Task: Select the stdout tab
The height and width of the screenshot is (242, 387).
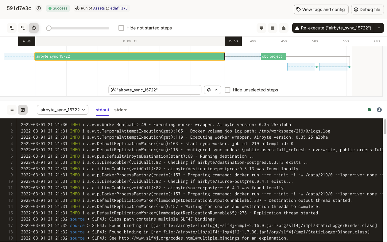Action: [x=103, y=110]
